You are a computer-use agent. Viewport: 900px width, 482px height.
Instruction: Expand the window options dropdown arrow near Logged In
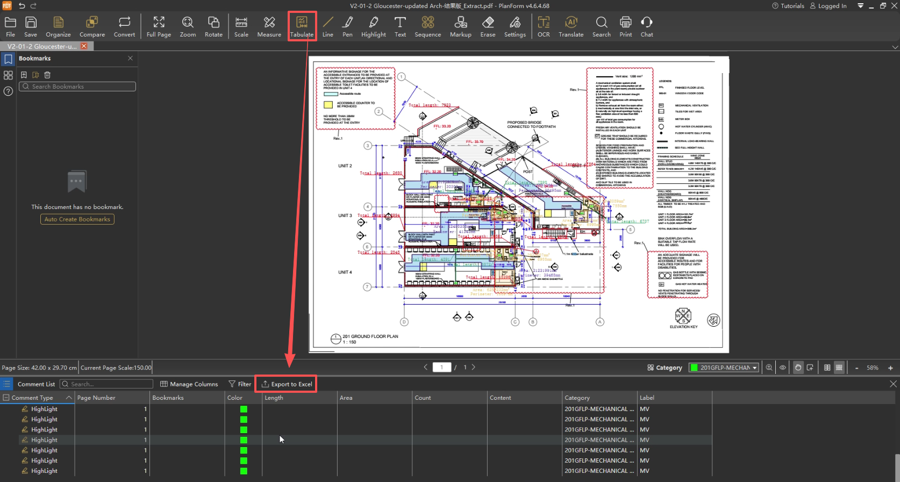(x=860, y=6)
